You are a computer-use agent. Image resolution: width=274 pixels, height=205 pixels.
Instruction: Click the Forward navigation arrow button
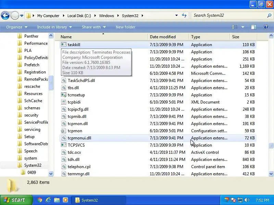(x=15, y=16)
